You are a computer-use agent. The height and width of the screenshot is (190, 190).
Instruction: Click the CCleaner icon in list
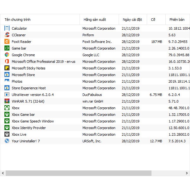(x=7, y=35)
